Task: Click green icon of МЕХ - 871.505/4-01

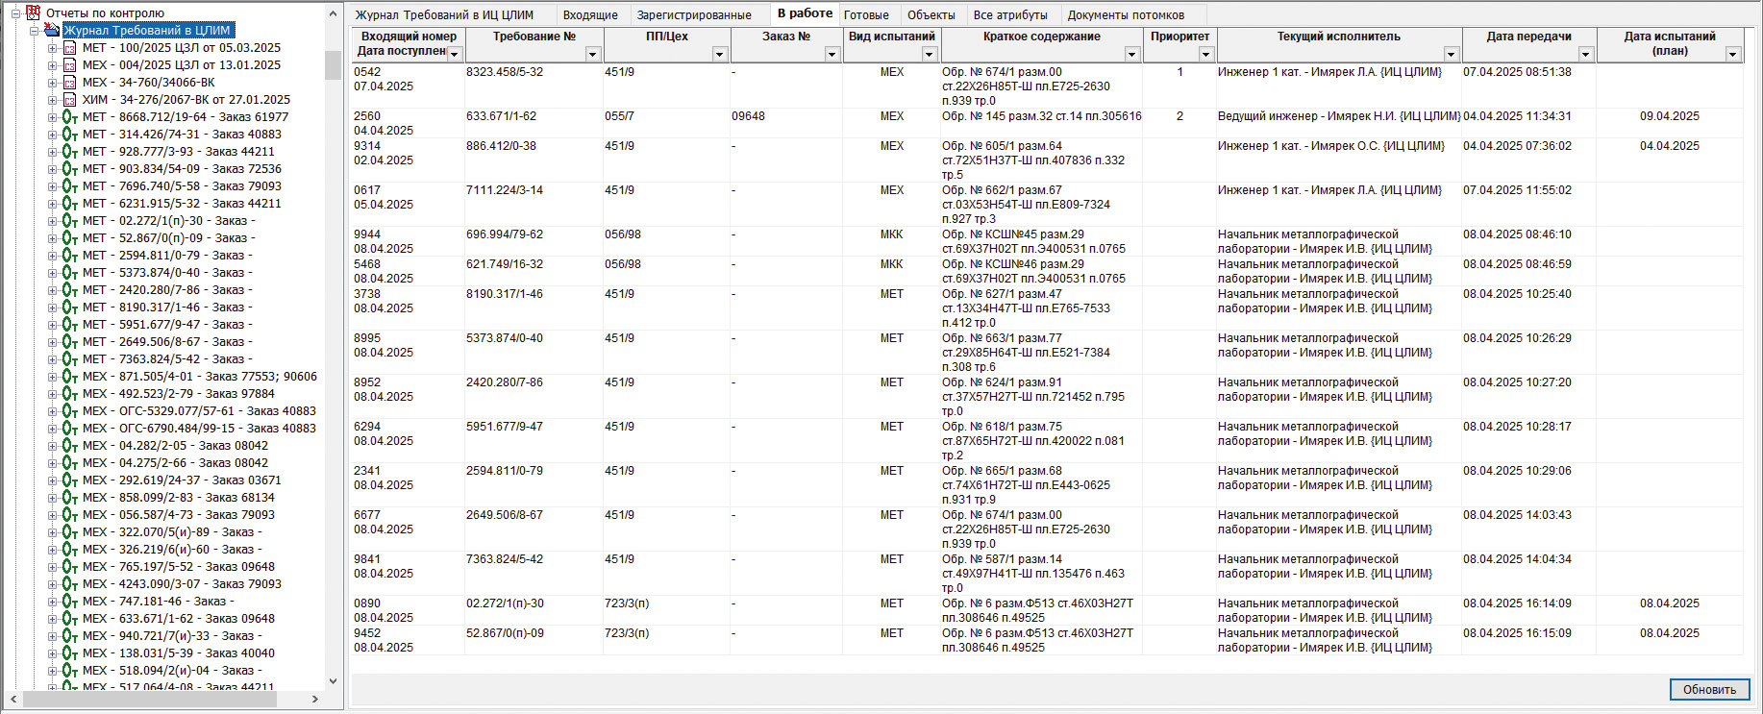Action: pos(69,377)
